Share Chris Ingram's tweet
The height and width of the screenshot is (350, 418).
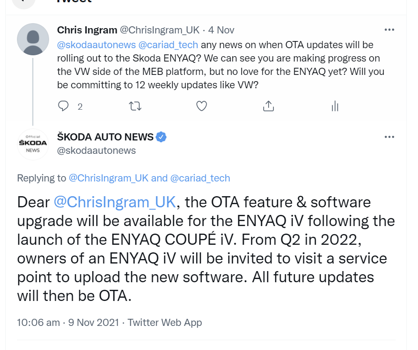268,106
